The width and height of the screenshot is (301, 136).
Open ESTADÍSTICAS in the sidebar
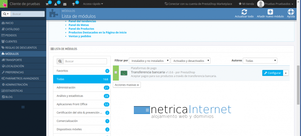tap(23, 91)
